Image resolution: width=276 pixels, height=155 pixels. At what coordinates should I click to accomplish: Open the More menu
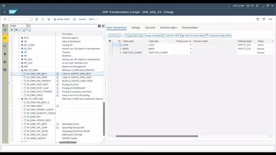point(93,19)
